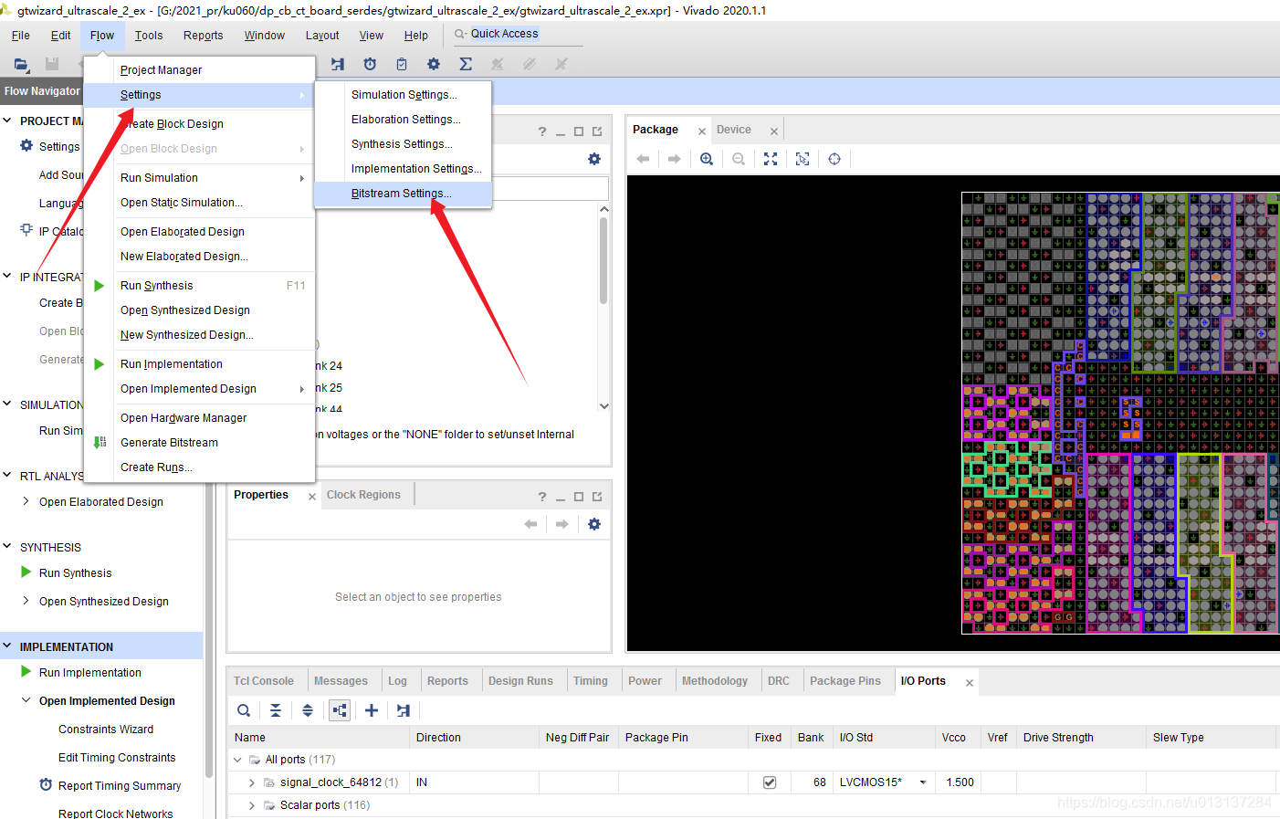This screenshot has height=819, width=1280.
Task: Search I/O Ports with the magnifier icon
Action: [244, 710]
